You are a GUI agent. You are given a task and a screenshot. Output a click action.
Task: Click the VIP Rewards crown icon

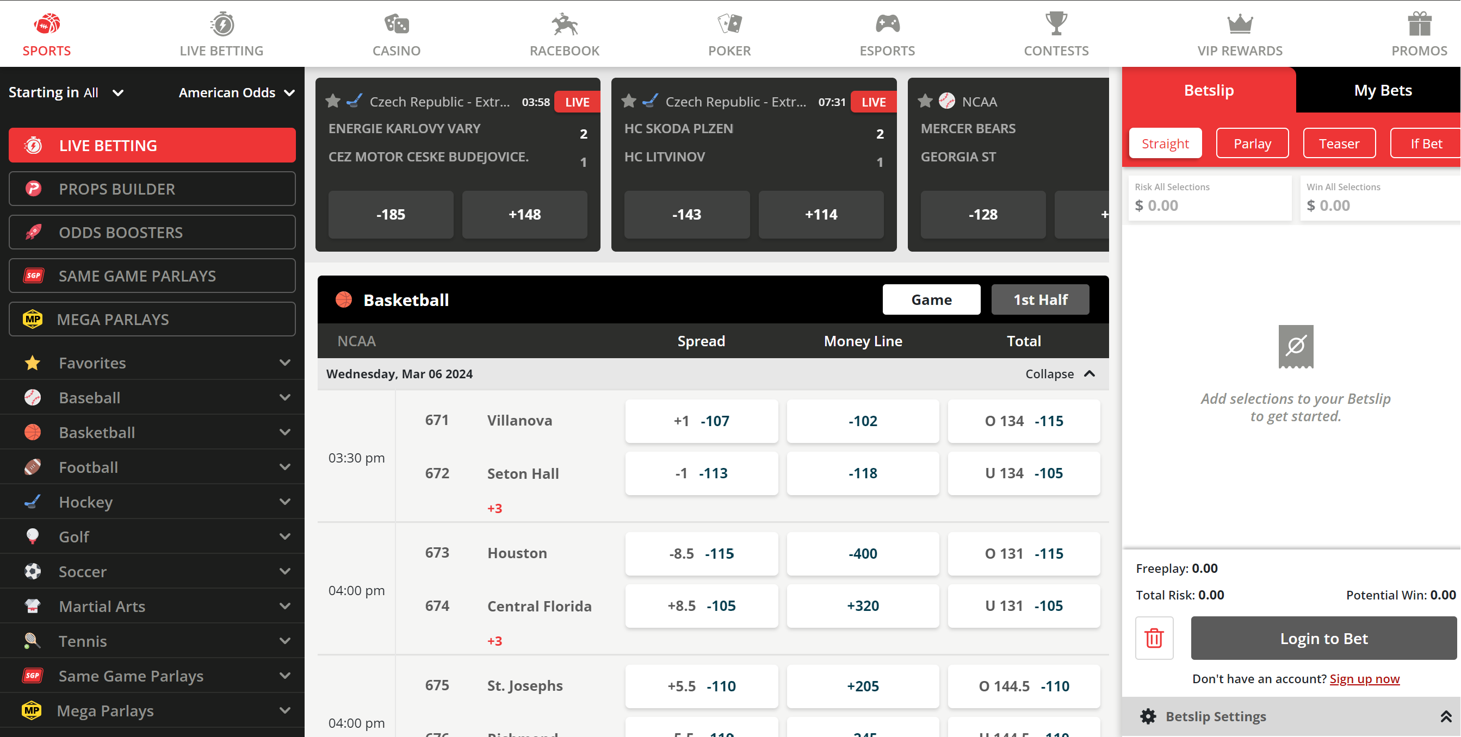pyautogui.click(x=1240, y=24)
